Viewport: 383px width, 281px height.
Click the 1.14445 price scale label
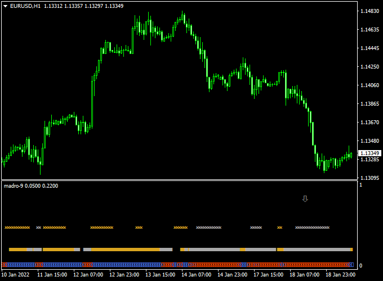[x=370, y=48]
